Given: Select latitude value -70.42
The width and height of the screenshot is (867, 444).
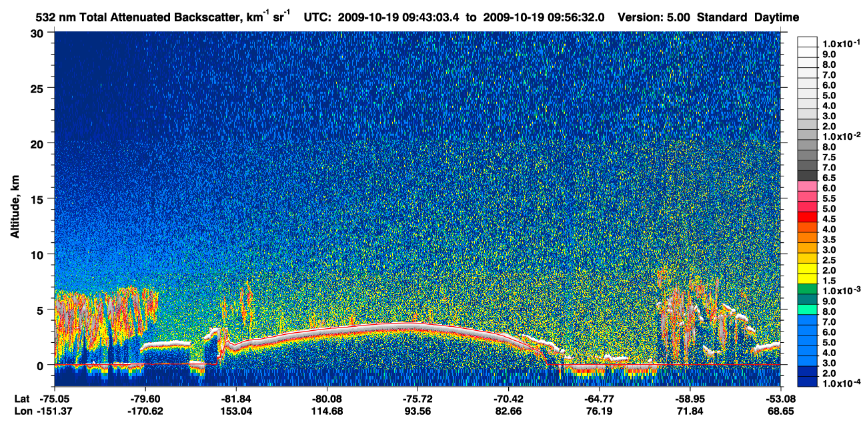Looking at the screenshot, I should pyautogui.click(x=508, y=399).
